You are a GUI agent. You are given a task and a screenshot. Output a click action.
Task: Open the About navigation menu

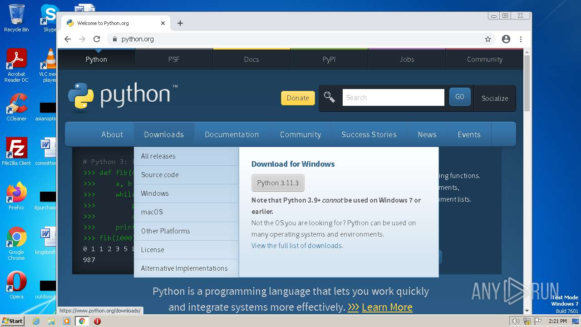(112, 134)
